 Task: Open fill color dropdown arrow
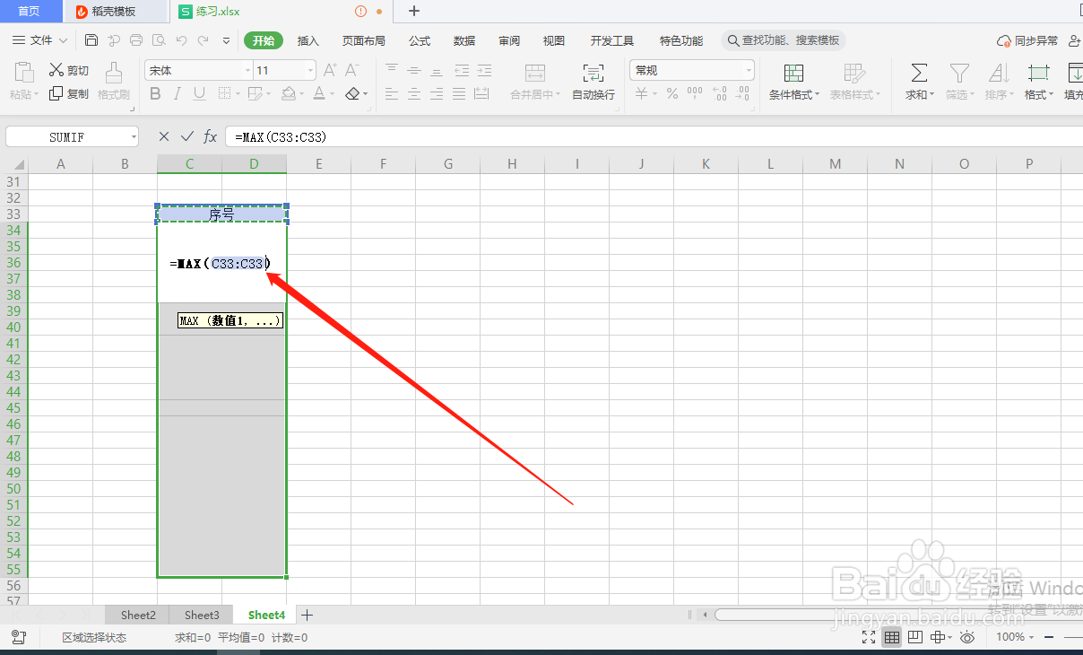coord(302,93)
